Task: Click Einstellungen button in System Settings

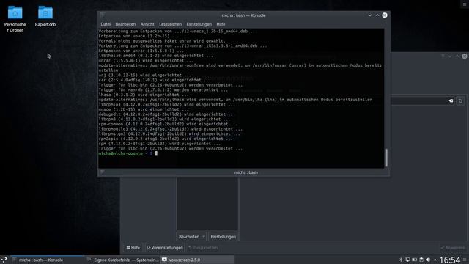Action: click(223, 237)
